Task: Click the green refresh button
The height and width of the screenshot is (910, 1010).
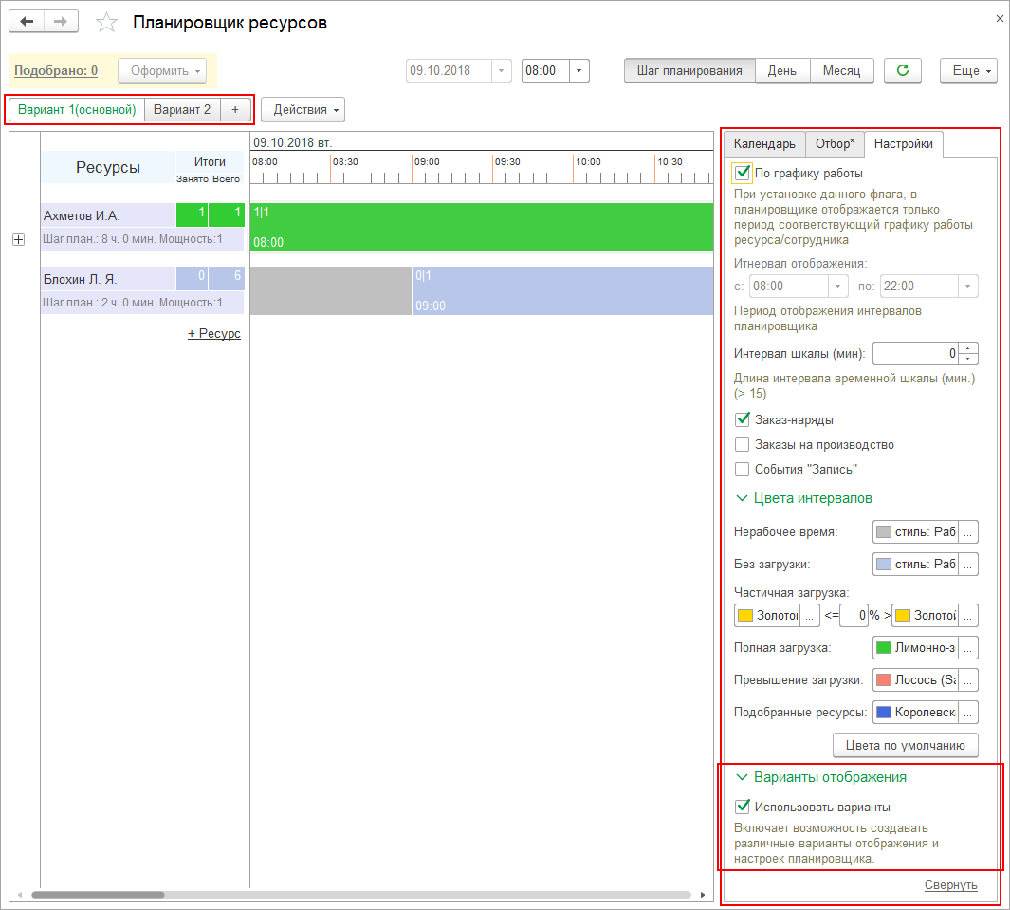Action: (903, 70)
